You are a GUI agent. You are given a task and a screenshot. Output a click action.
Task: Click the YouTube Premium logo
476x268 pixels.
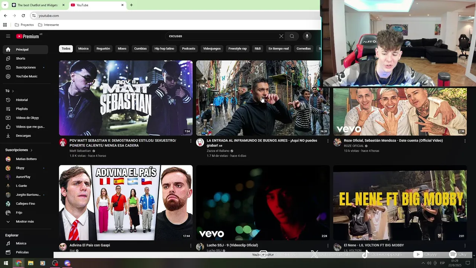click(x=28, y=36)
